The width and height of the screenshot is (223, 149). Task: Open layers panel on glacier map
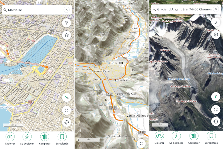click(216, 34)
